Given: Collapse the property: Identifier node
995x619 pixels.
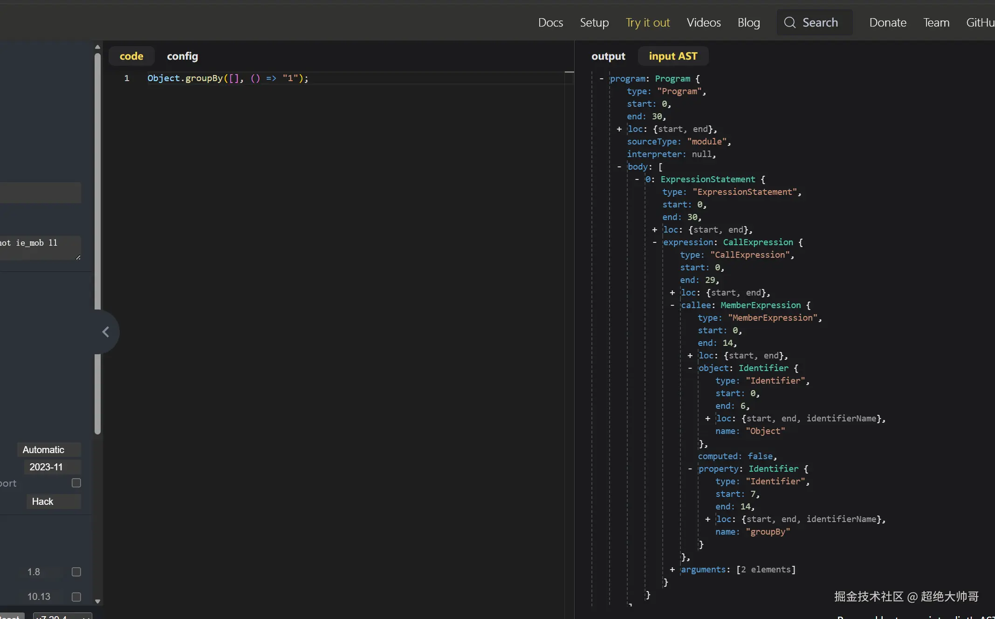Looking at the screenshot, I should coord(690,469).
